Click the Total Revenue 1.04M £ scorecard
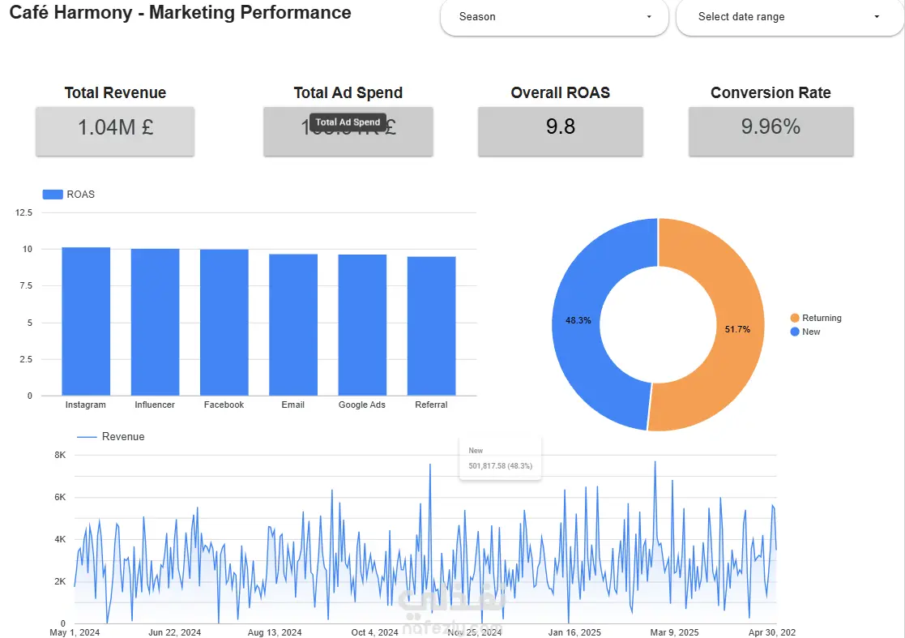The height and width of the screenshot is (638, 905). click(115, 131)
